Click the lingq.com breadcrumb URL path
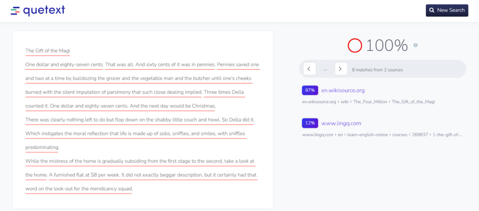Image resolution: width=479 pixels, height=211 pixels. [383, 135]
